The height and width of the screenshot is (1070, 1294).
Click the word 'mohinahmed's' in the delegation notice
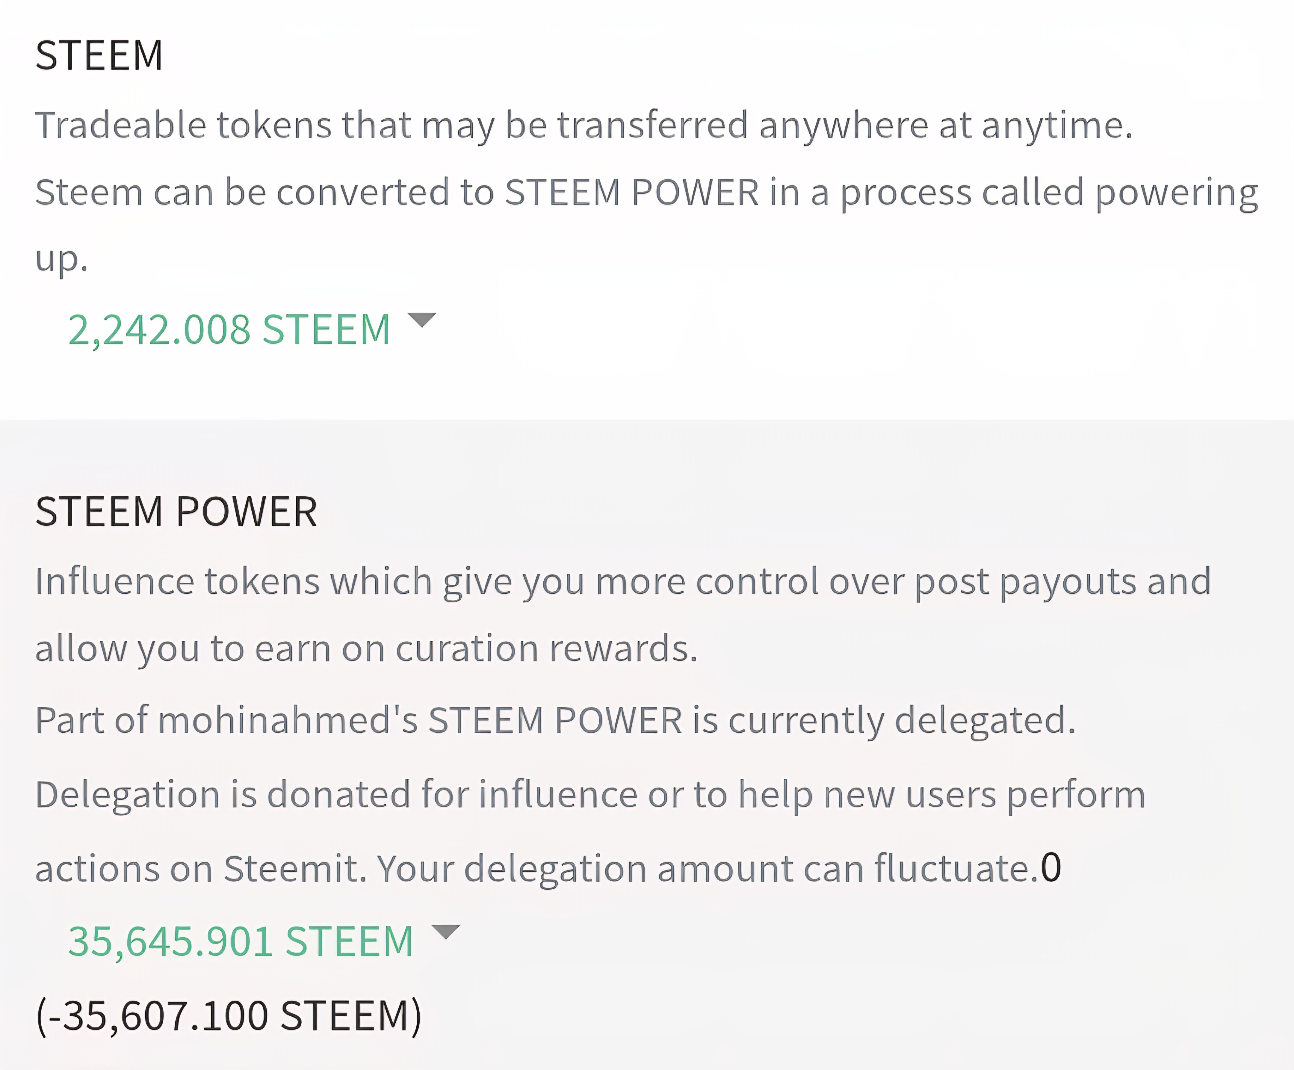[288, 720]
